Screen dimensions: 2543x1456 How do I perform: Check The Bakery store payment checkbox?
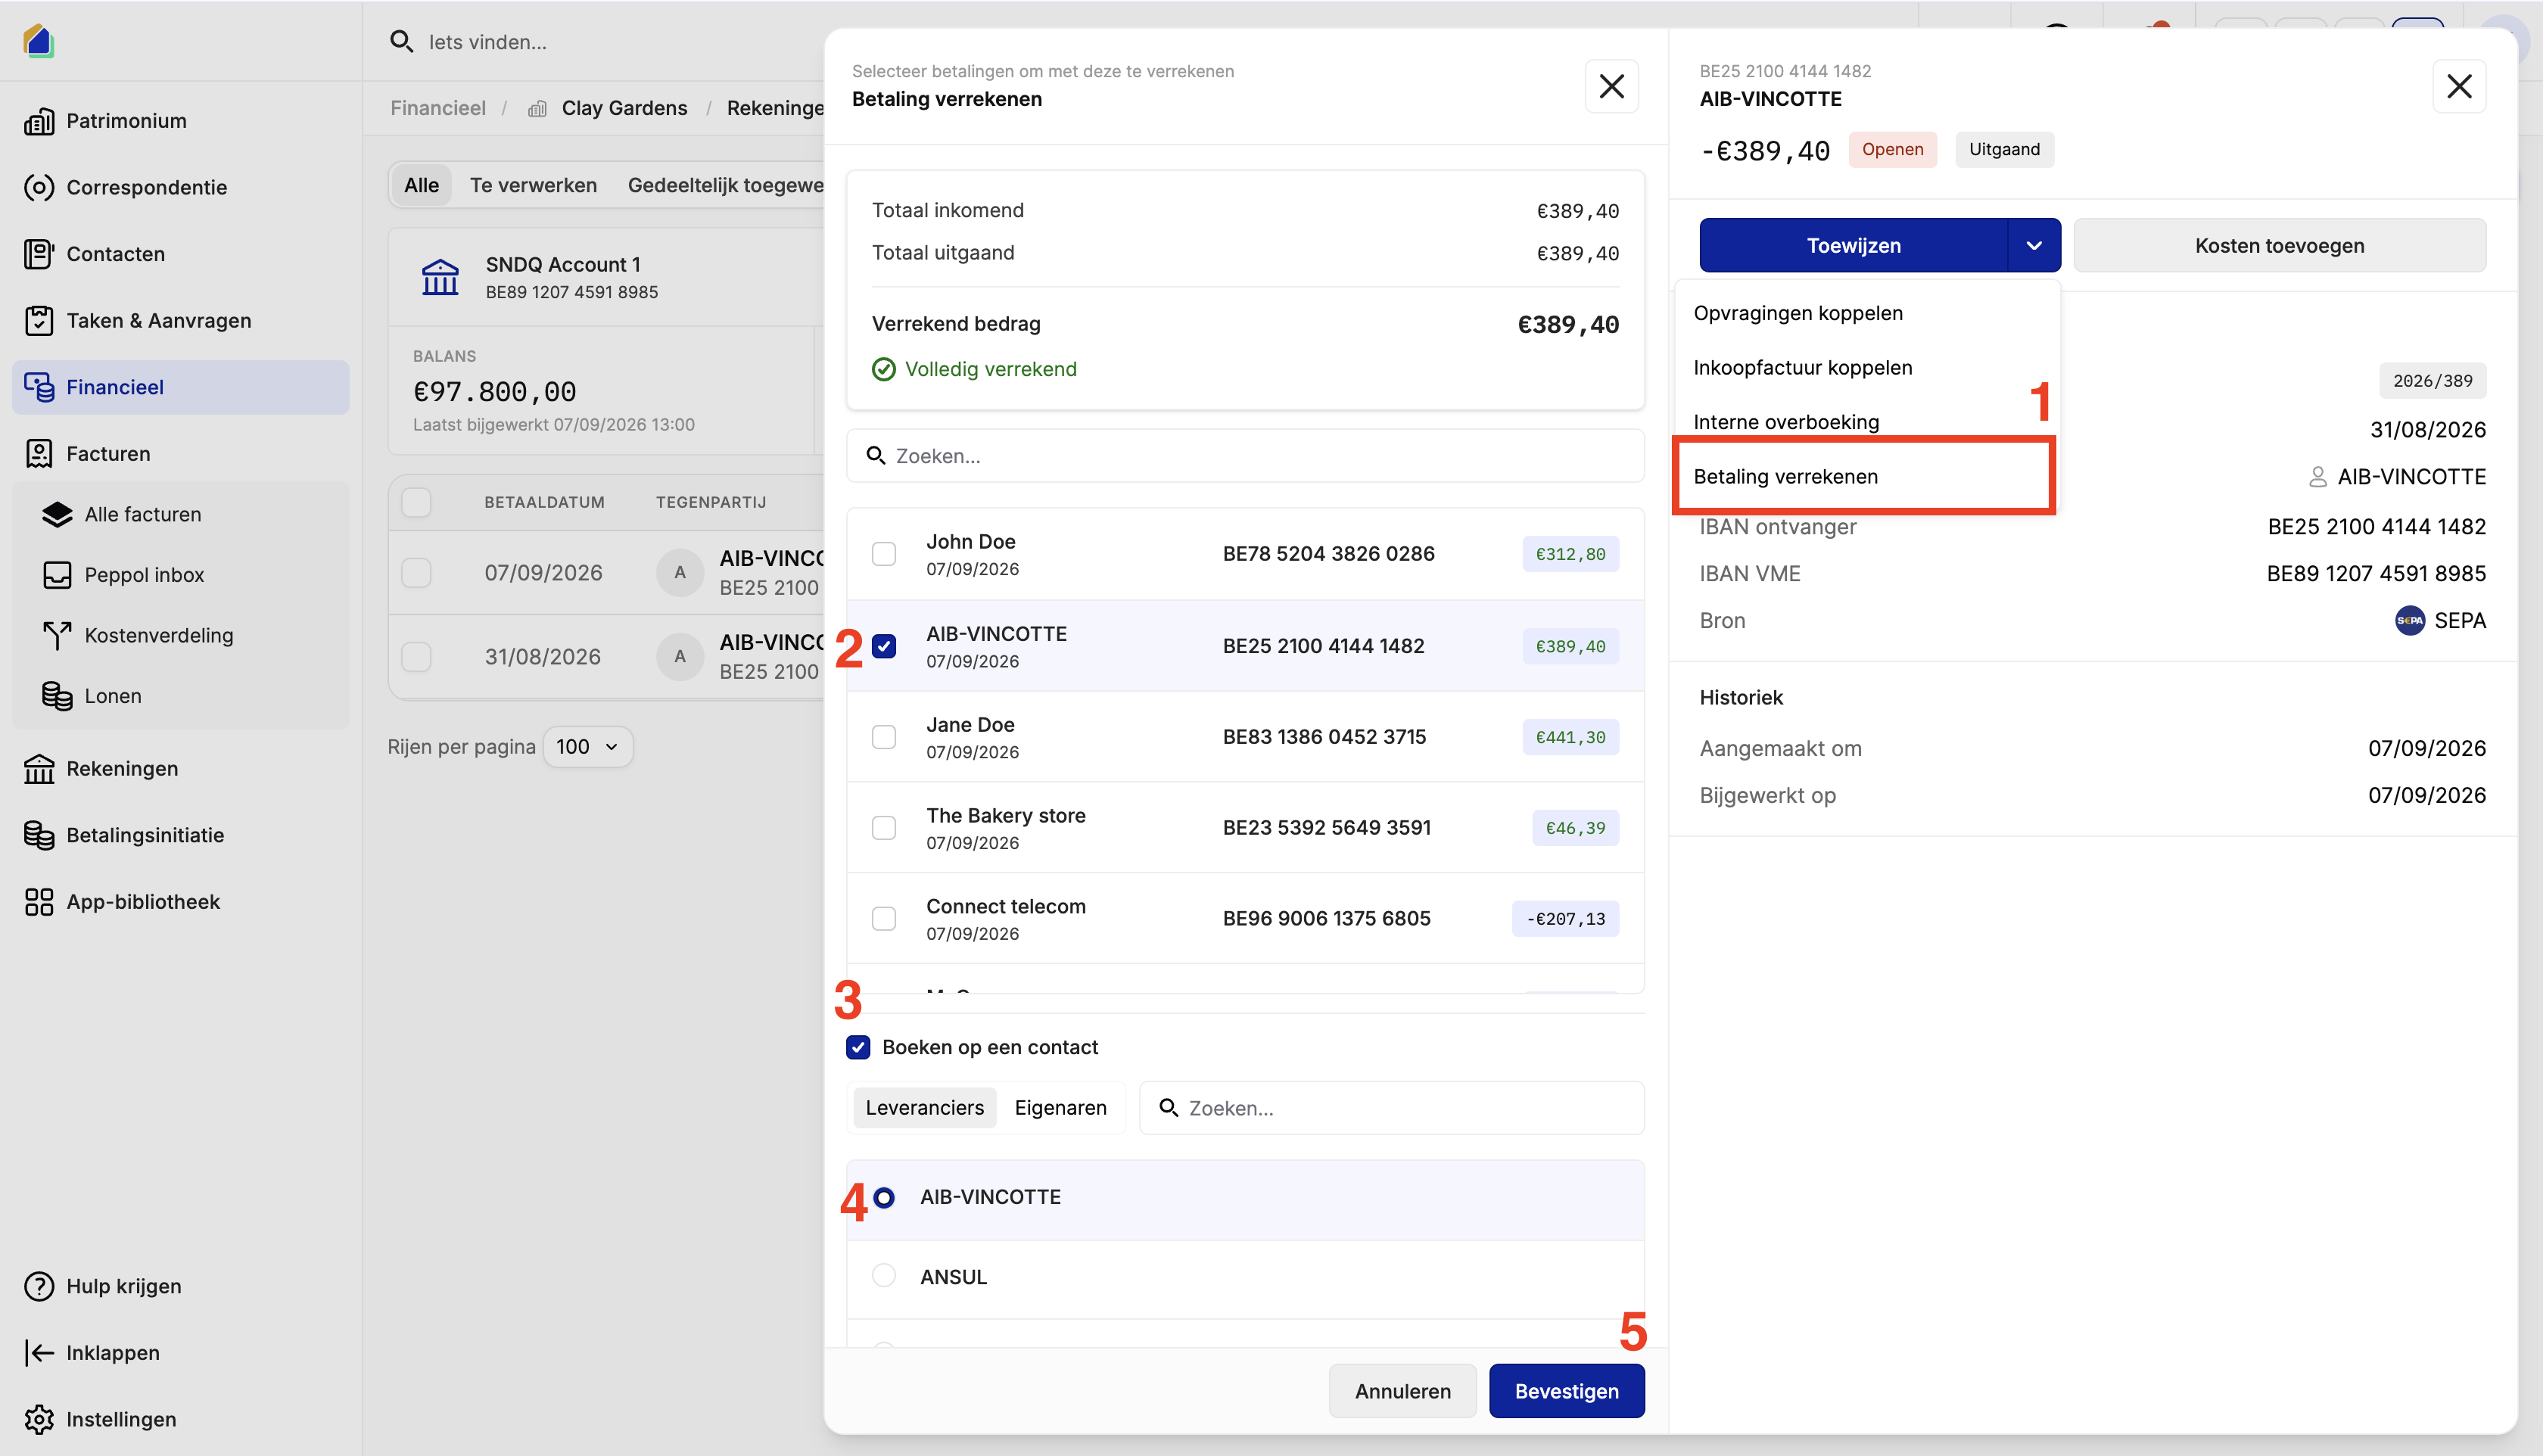[x=884, y=828]
